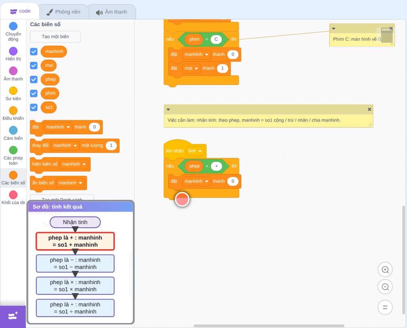The width and height of the screenshot is (407, 328).
Task: Click value field in palette 'thay đổi' block
Action: tap(111, 146)
